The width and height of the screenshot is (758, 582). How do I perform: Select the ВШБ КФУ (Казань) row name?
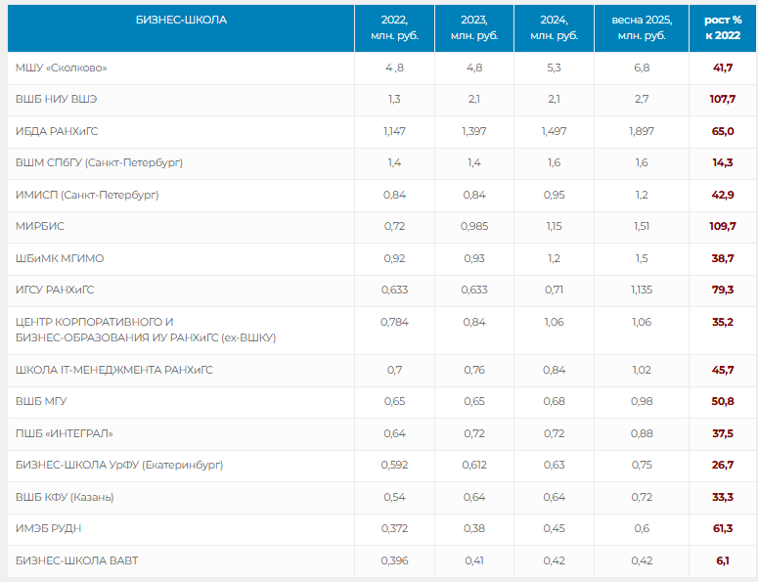pyautogui.click(x=65, y=497)
